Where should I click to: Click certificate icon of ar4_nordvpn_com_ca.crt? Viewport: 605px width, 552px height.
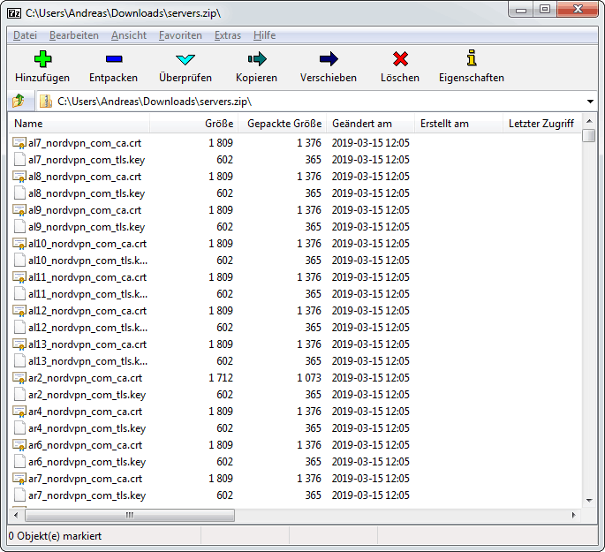19,412
